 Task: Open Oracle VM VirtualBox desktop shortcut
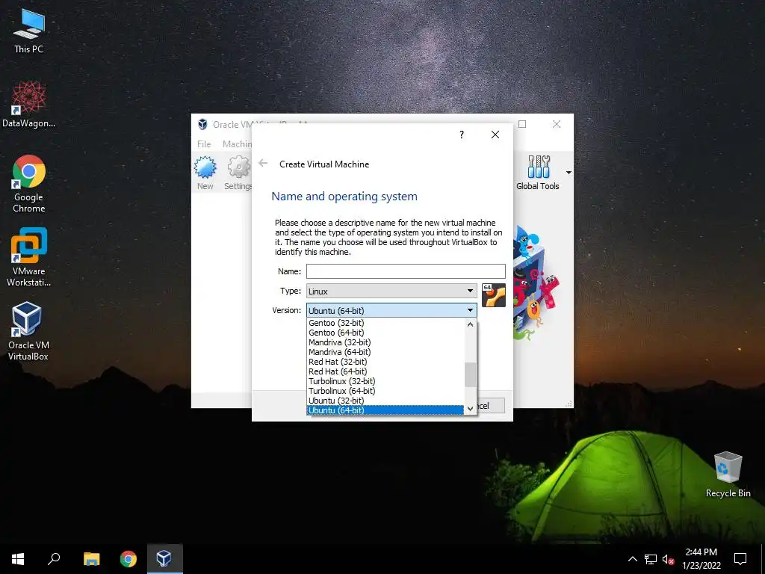coord(28,331)
